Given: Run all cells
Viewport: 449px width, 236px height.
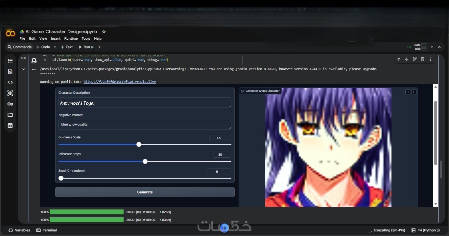Looking at the screenshot, I should coord(87,47).
